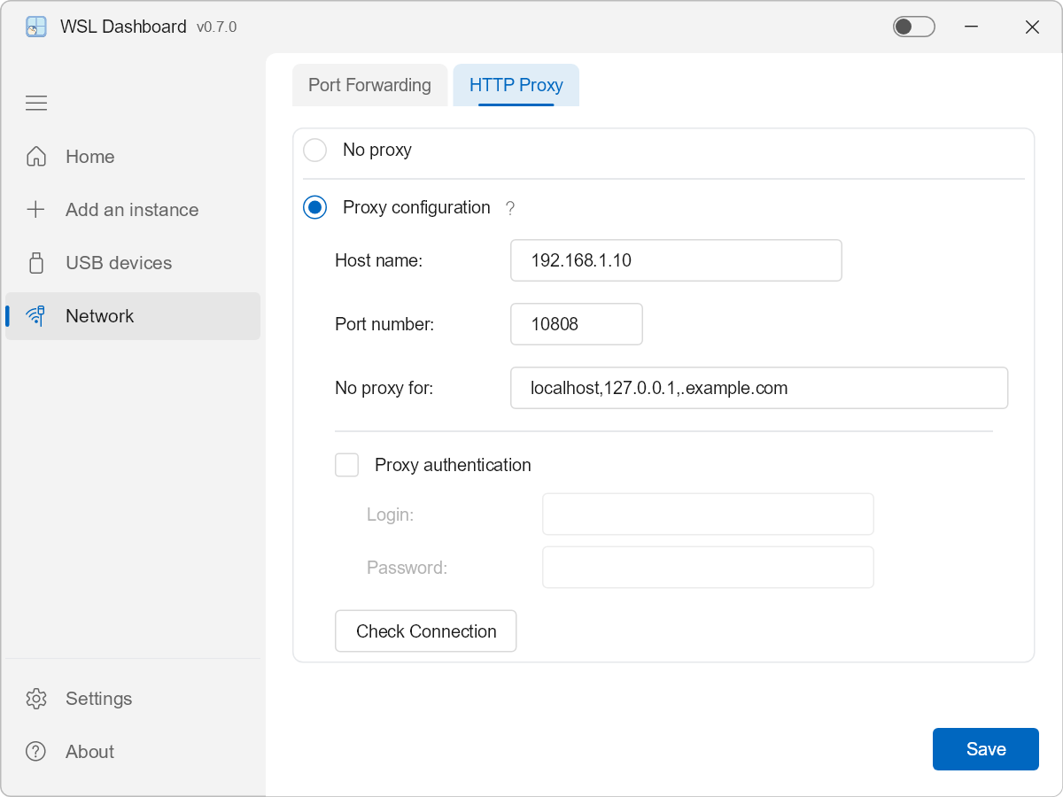
Task: Click the plus icon for Add an instance
Action: (x=35, y=209)
